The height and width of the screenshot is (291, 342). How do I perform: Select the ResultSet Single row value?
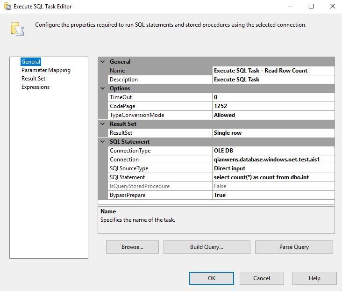pyautogui.click(x=273, y=133)
